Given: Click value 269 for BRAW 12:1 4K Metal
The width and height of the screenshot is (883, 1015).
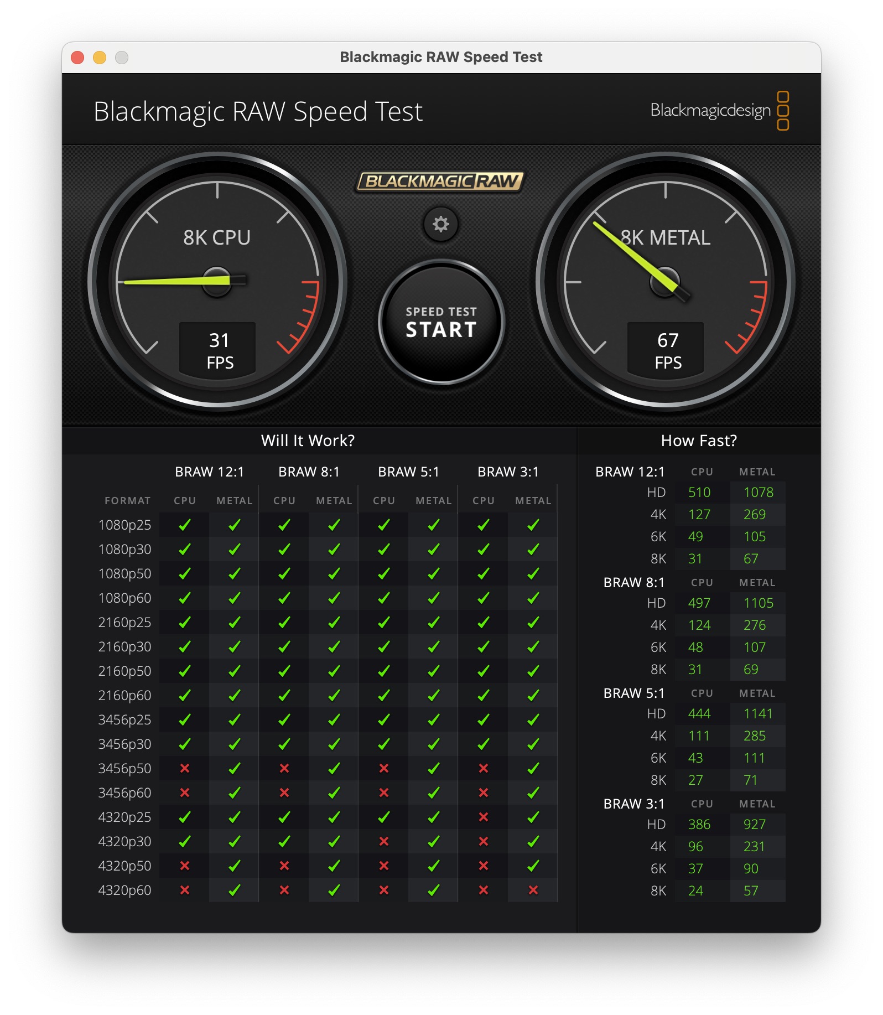Looking at the screenshot, I should (755, 514).
